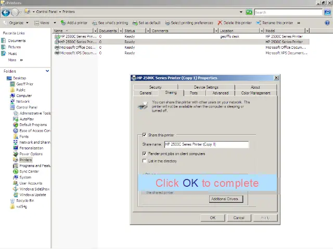Switch to the Ports tab

[x=194, y=93]
